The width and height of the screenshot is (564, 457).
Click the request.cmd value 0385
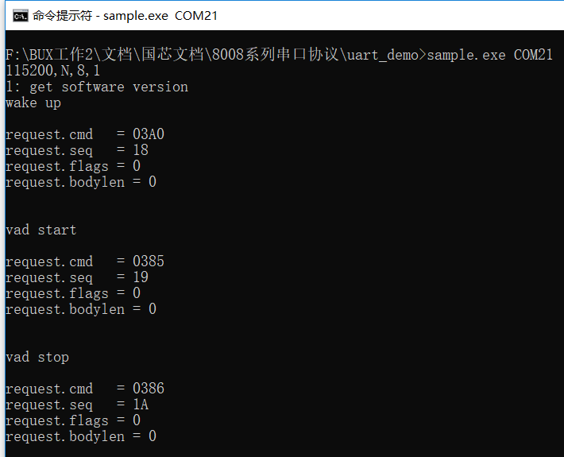click(149, 261)
